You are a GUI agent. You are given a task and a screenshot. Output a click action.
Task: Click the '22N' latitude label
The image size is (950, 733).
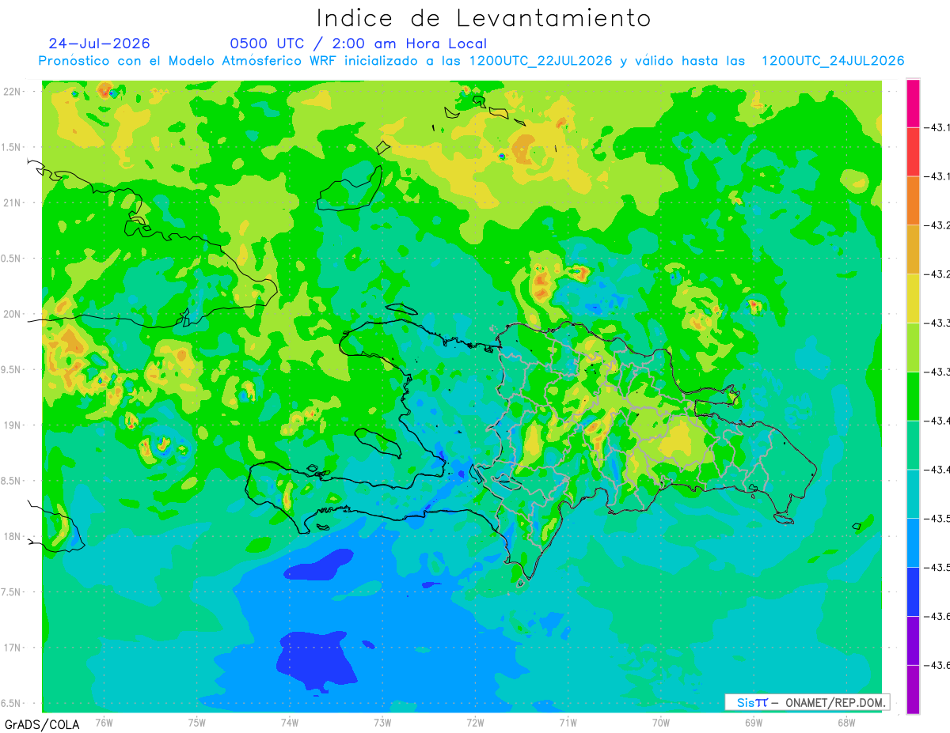13,92
